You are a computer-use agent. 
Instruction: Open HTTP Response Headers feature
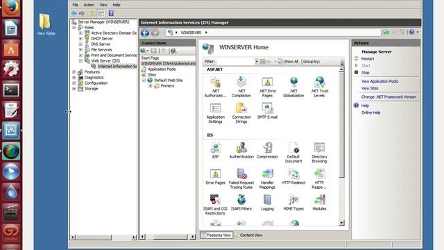click(x=319, y=179)
